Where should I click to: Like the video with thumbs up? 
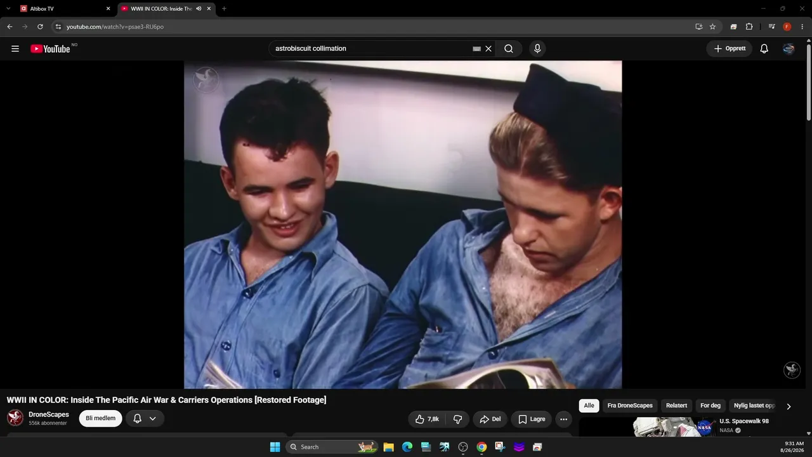427,419
